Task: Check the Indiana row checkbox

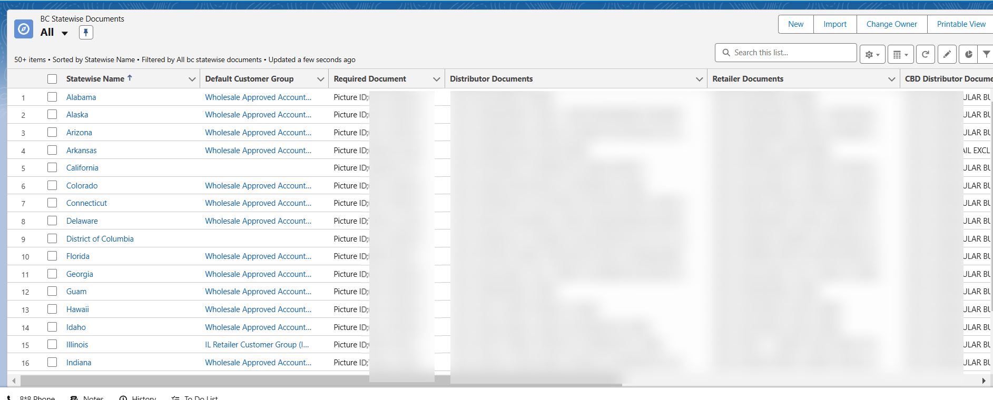Action: [x=52, y=362]
